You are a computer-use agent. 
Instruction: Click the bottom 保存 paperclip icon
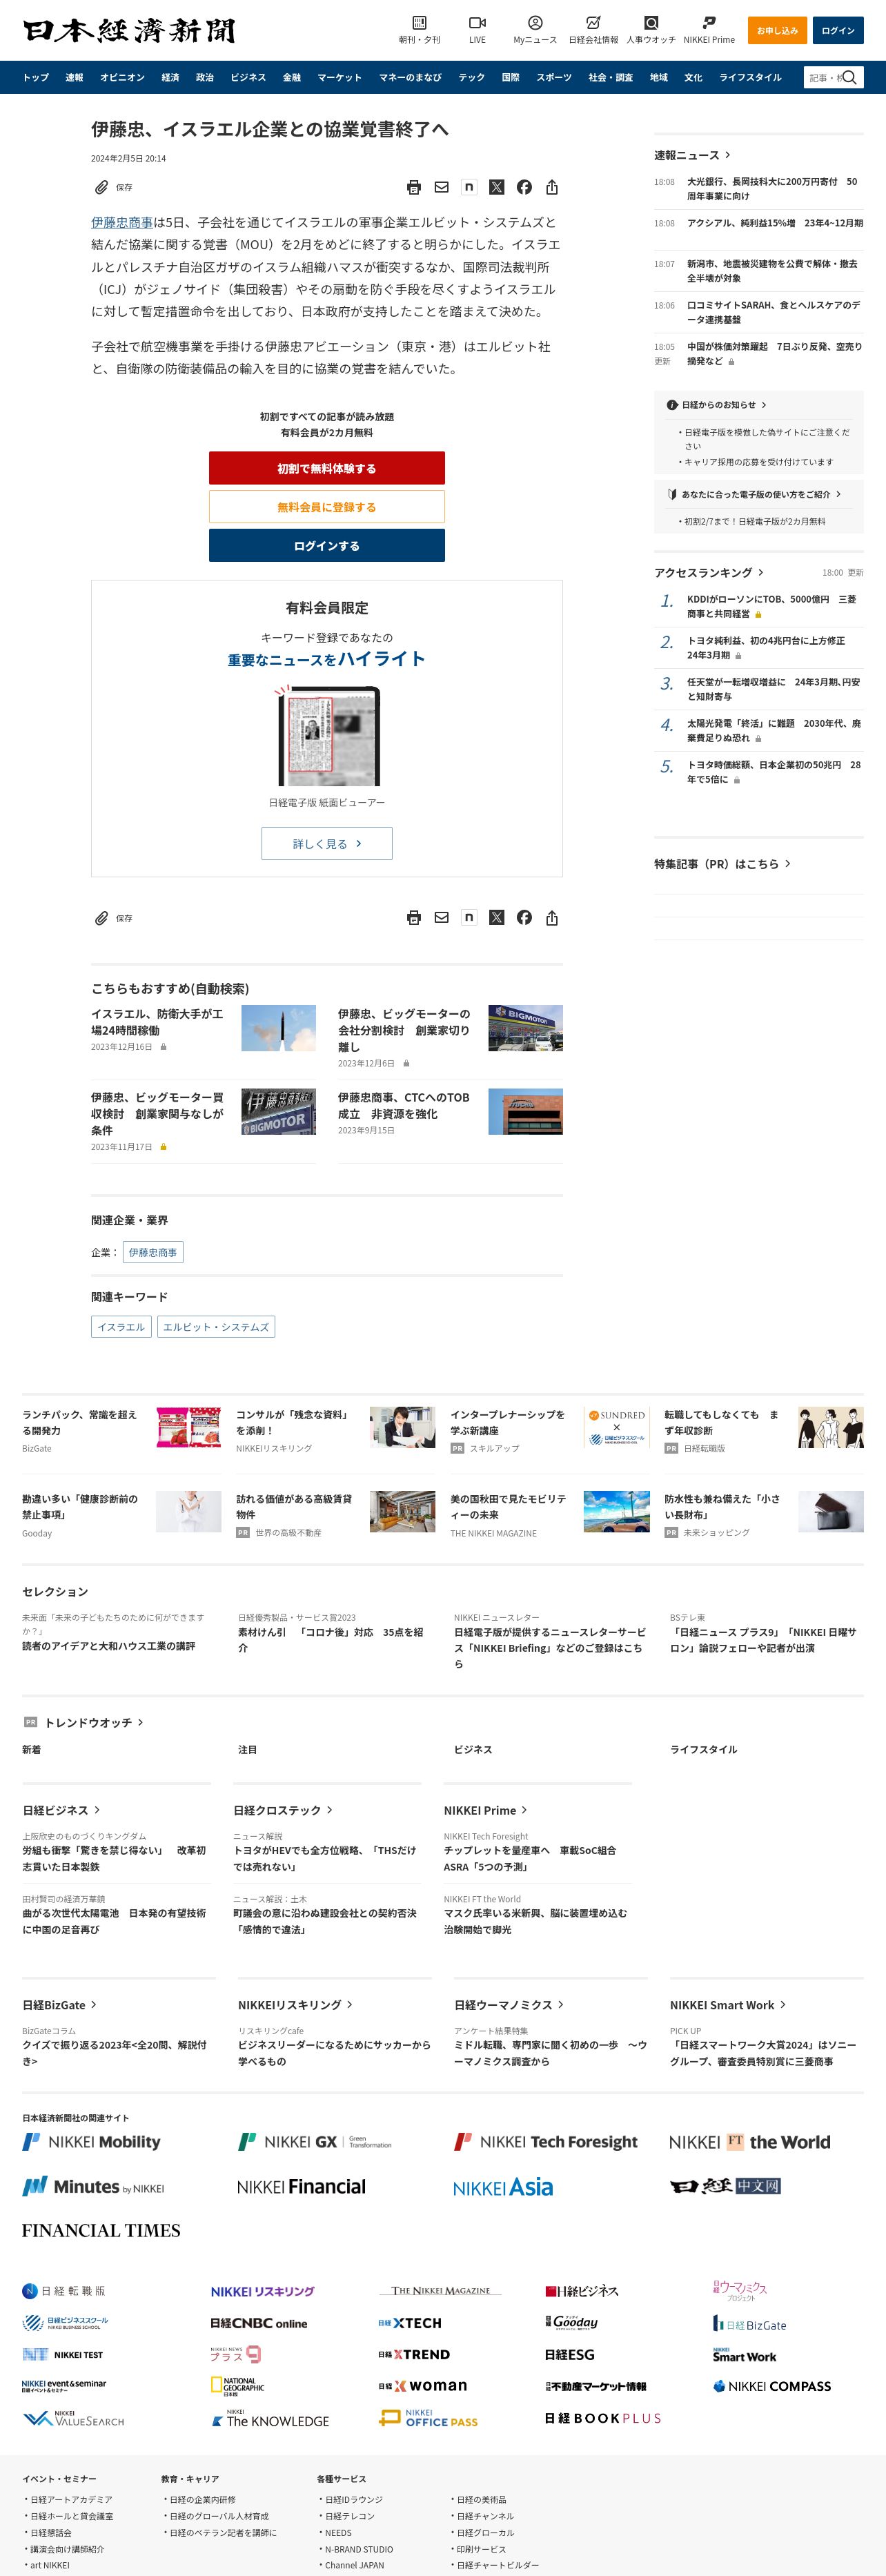[101, 918]
